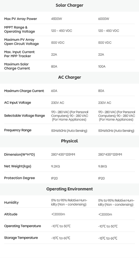This screenshot has height=258, width=139.
Task: Click the Solar Charger section header
Action: (69, 5)
